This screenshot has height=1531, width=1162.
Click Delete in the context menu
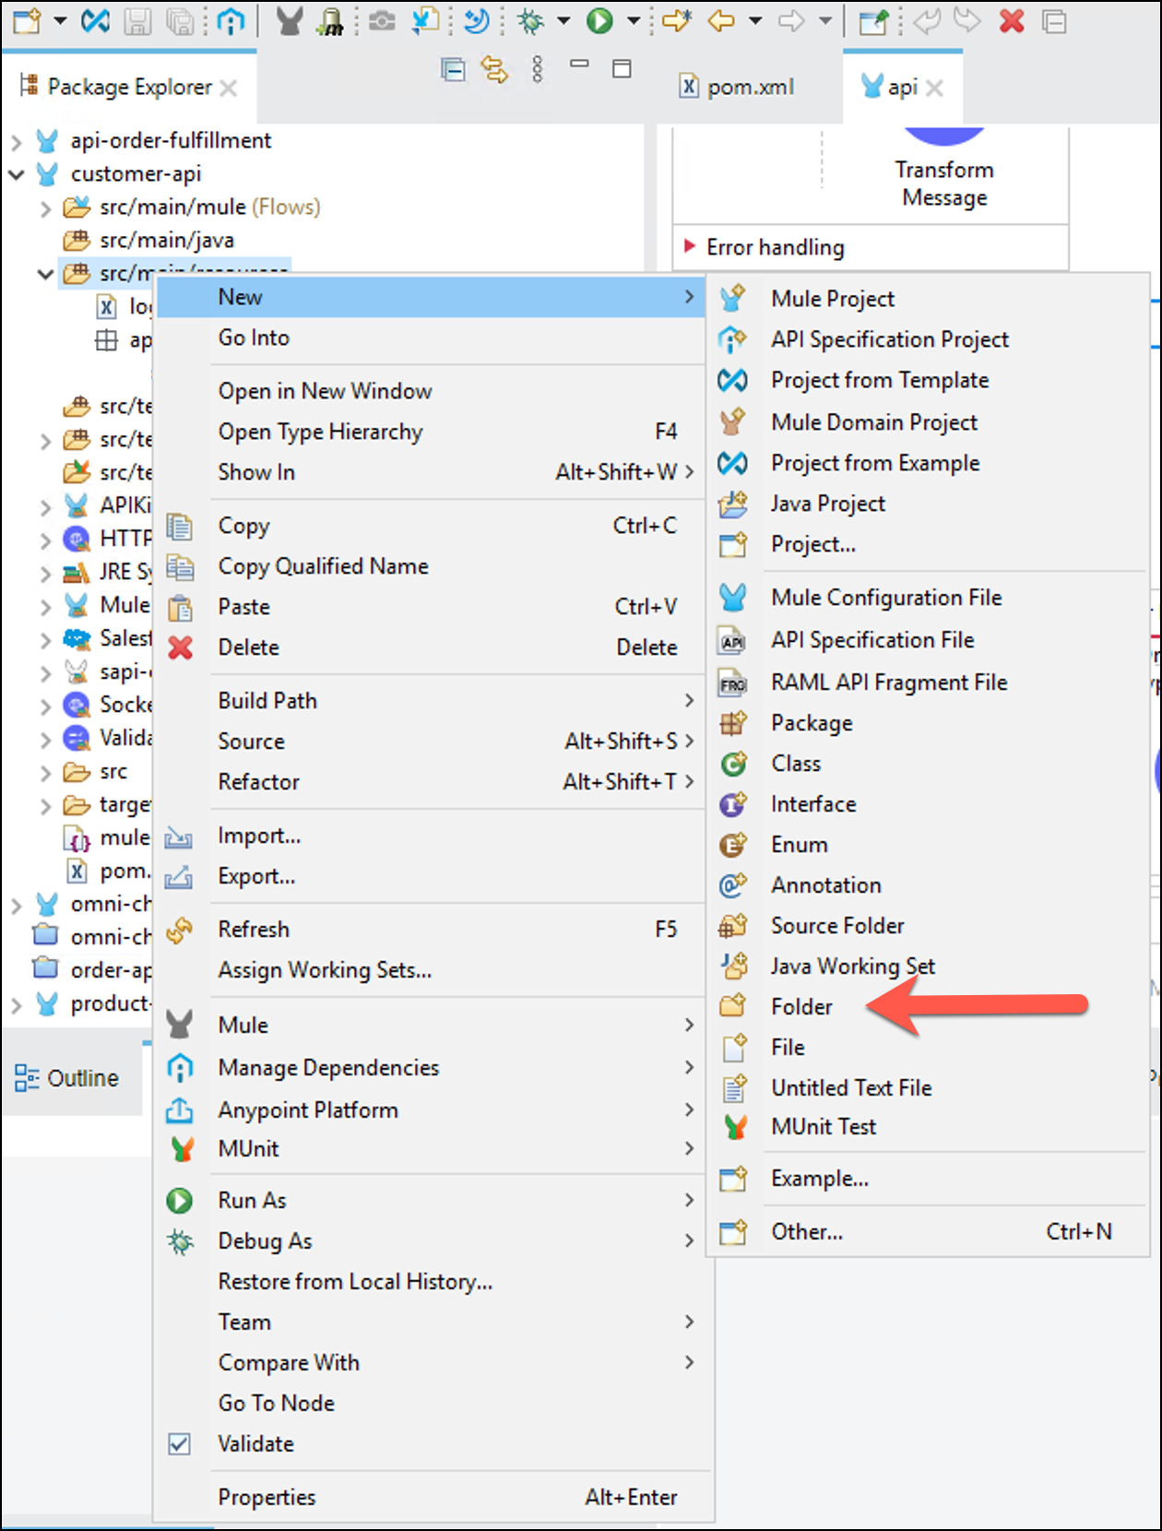click(433, 647)
